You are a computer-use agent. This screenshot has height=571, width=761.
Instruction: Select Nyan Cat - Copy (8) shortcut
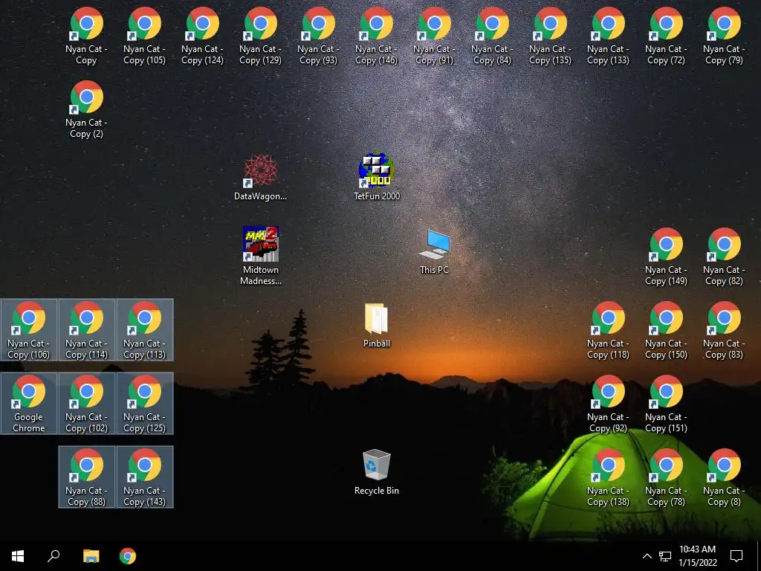pos(724,478)
